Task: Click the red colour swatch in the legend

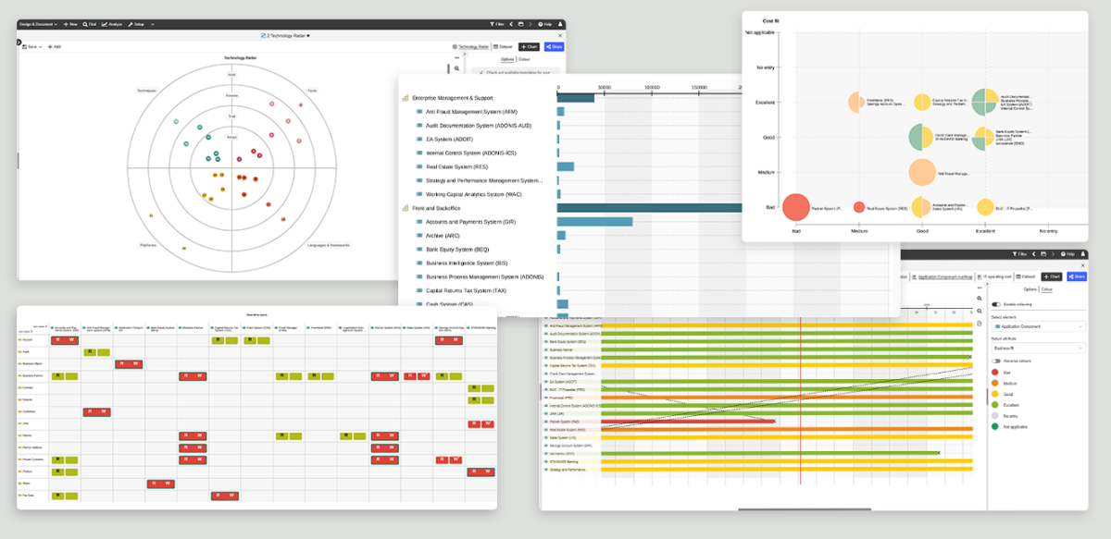Action: [994, 373]
